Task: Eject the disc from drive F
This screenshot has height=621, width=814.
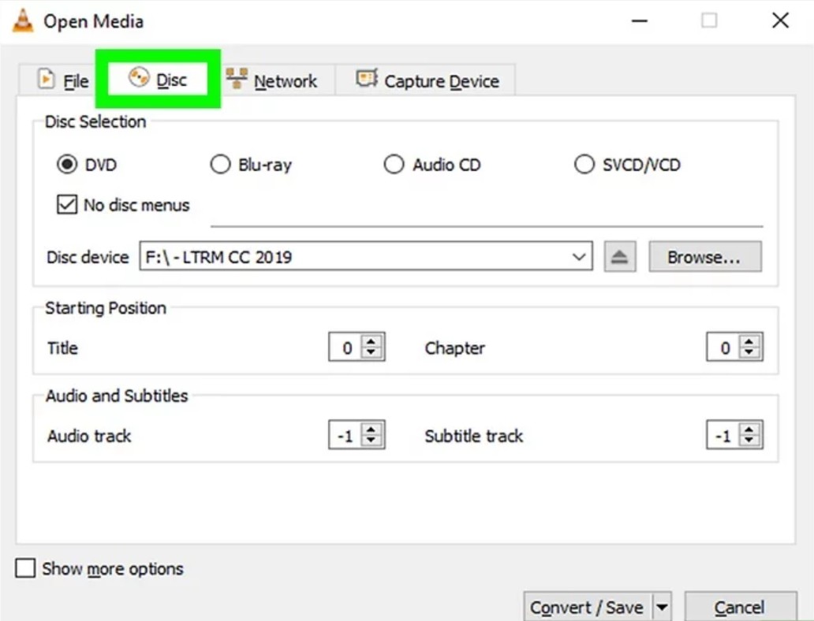Action: pos(620,255)
